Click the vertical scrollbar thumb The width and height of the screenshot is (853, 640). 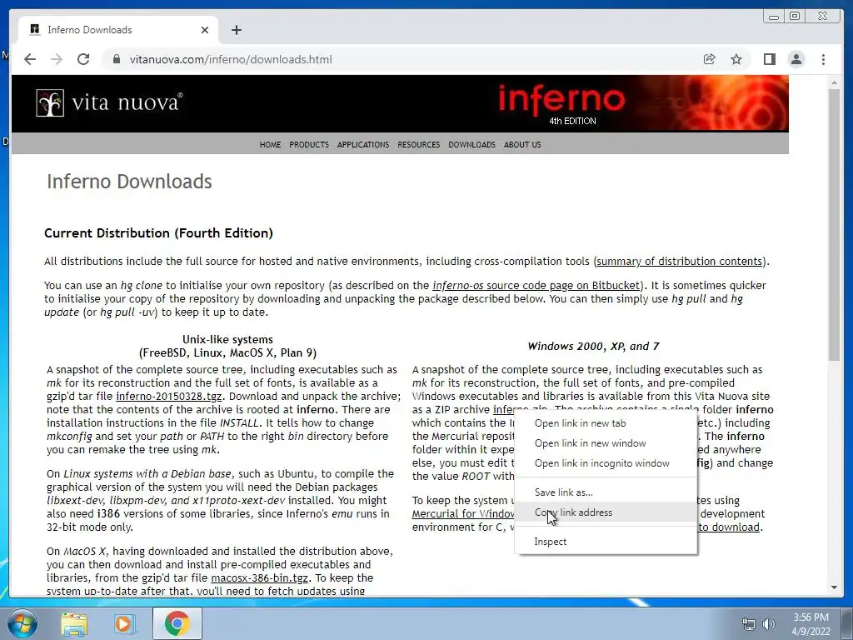[x=835, y=225]
